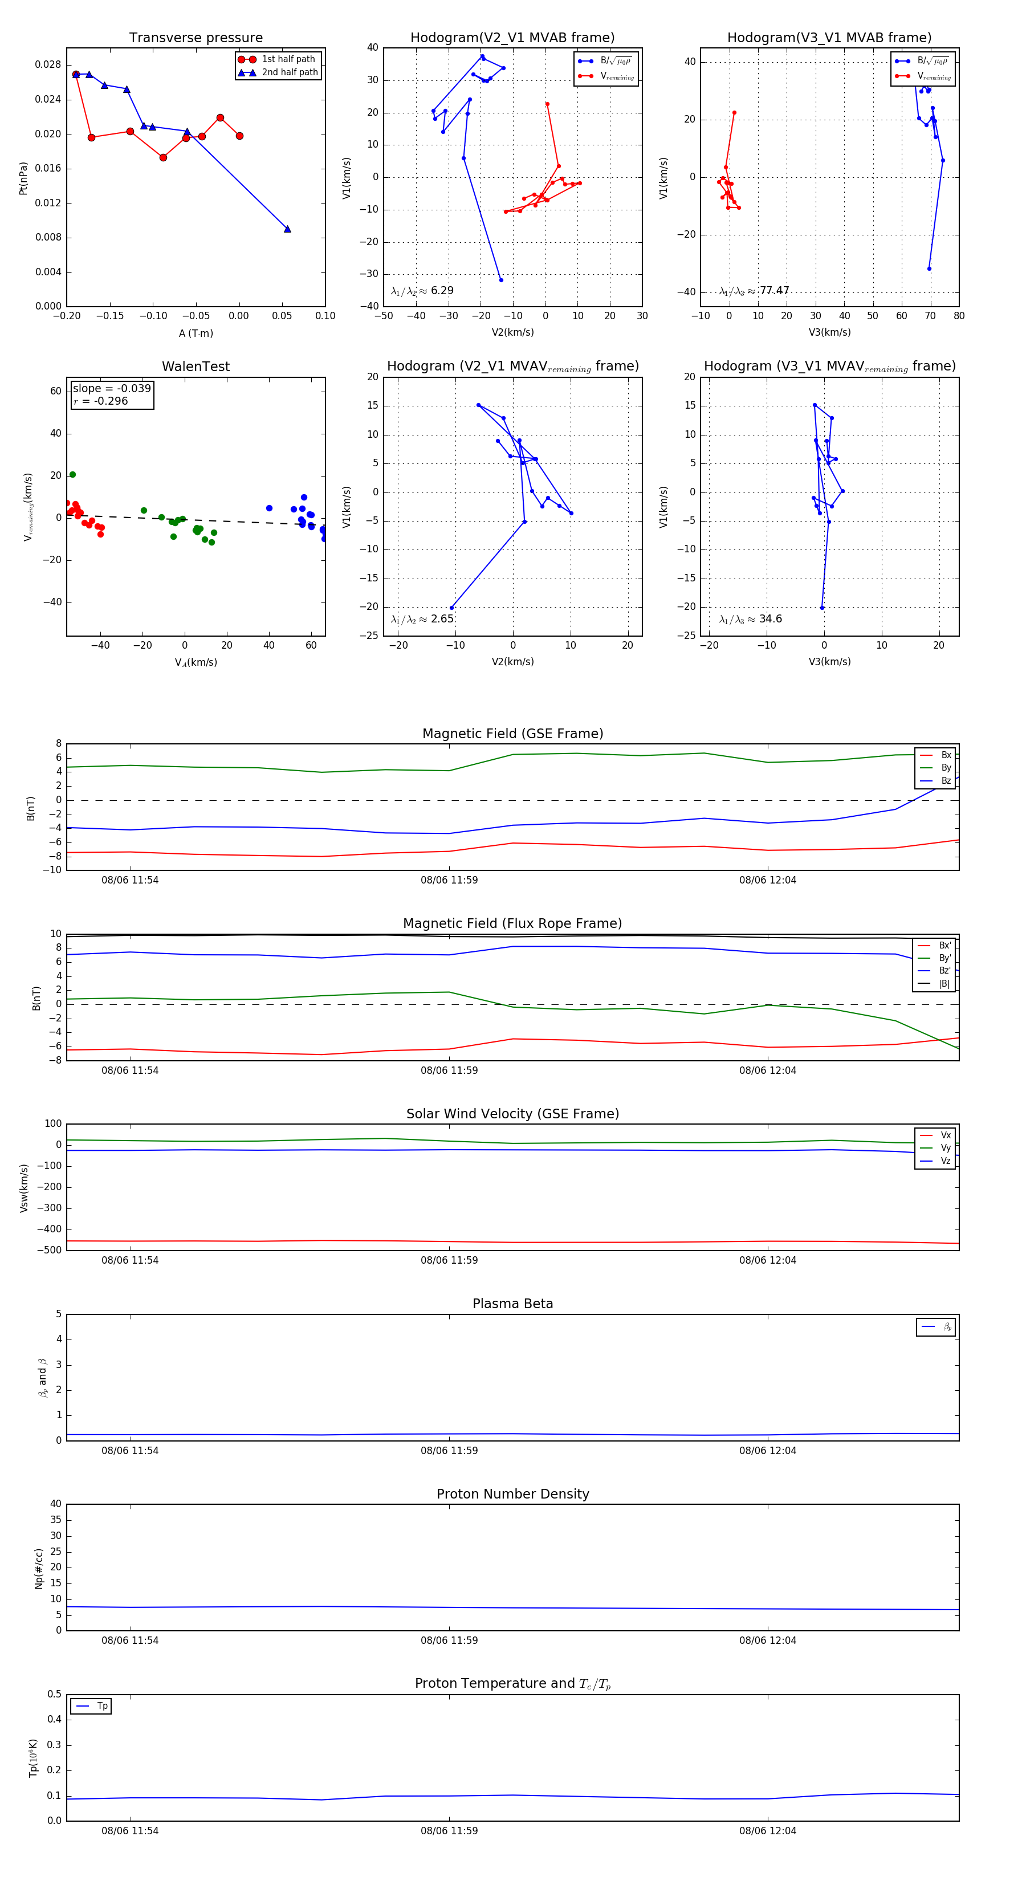
Task: Click the 'Hodogram(V2_V1 MVAB frame)' title
Action: [x=512, y=38]
